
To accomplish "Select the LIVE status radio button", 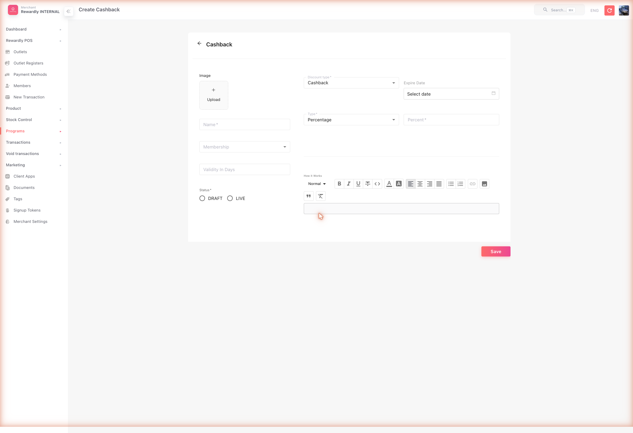I will pos(230,199).
